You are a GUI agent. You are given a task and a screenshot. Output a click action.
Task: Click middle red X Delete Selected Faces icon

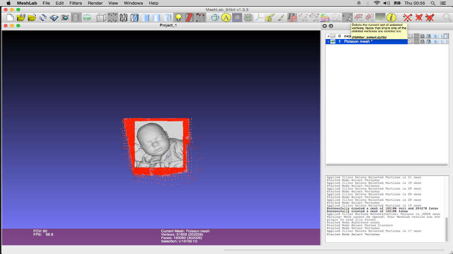[x=419, y=17]
